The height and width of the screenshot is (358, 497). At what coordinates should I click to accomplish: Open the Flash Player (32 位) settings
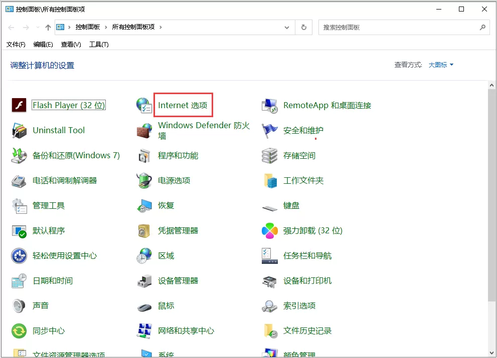[68, 105]
